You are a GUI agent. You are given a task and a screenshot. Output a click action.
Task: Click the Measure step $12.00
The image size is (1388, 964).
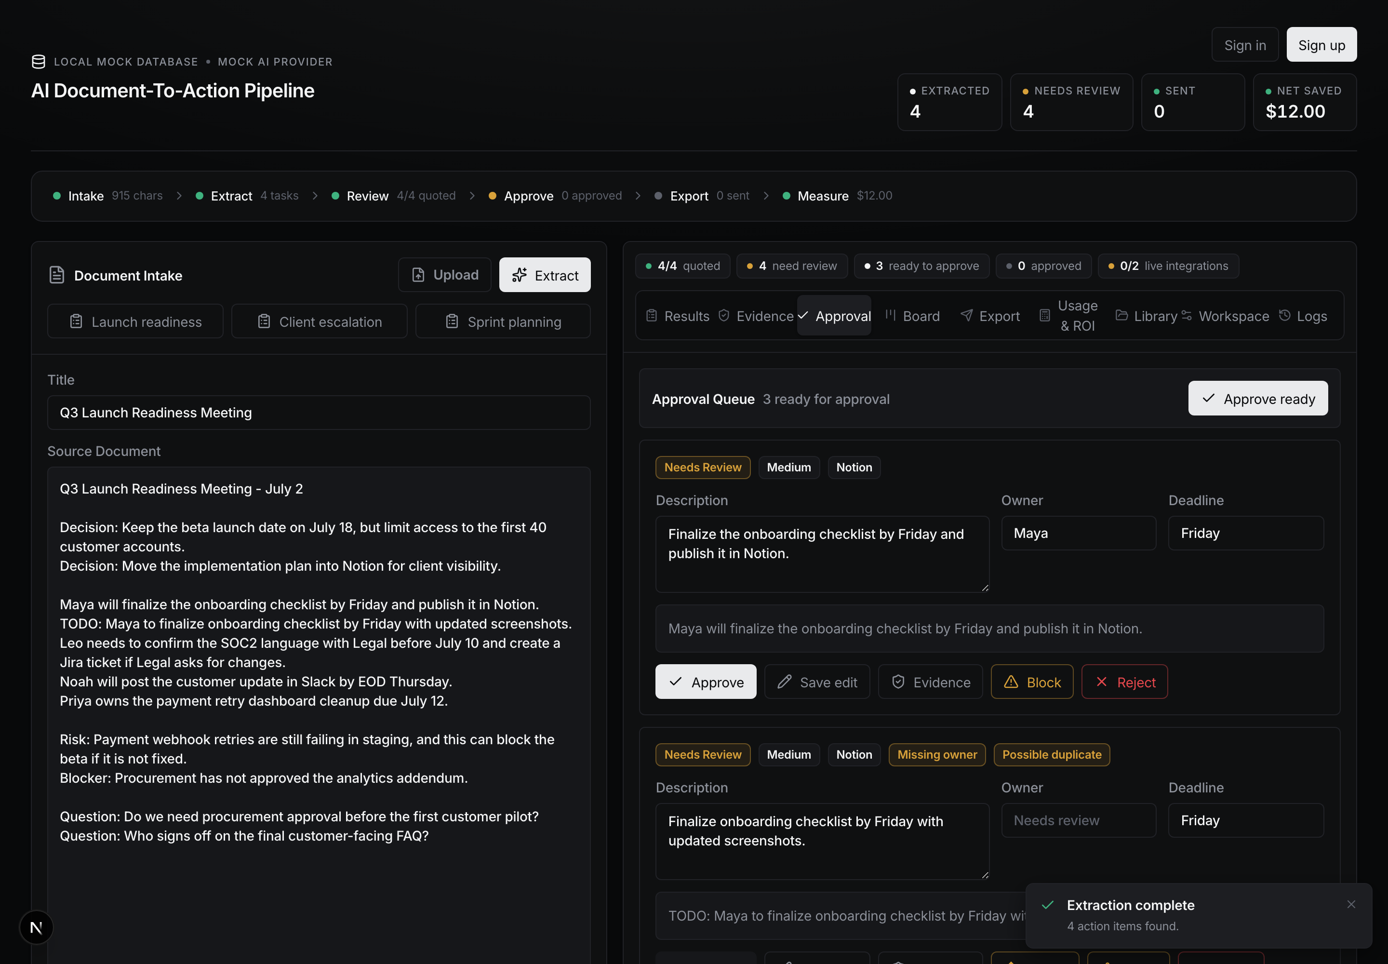coord(837,196)
